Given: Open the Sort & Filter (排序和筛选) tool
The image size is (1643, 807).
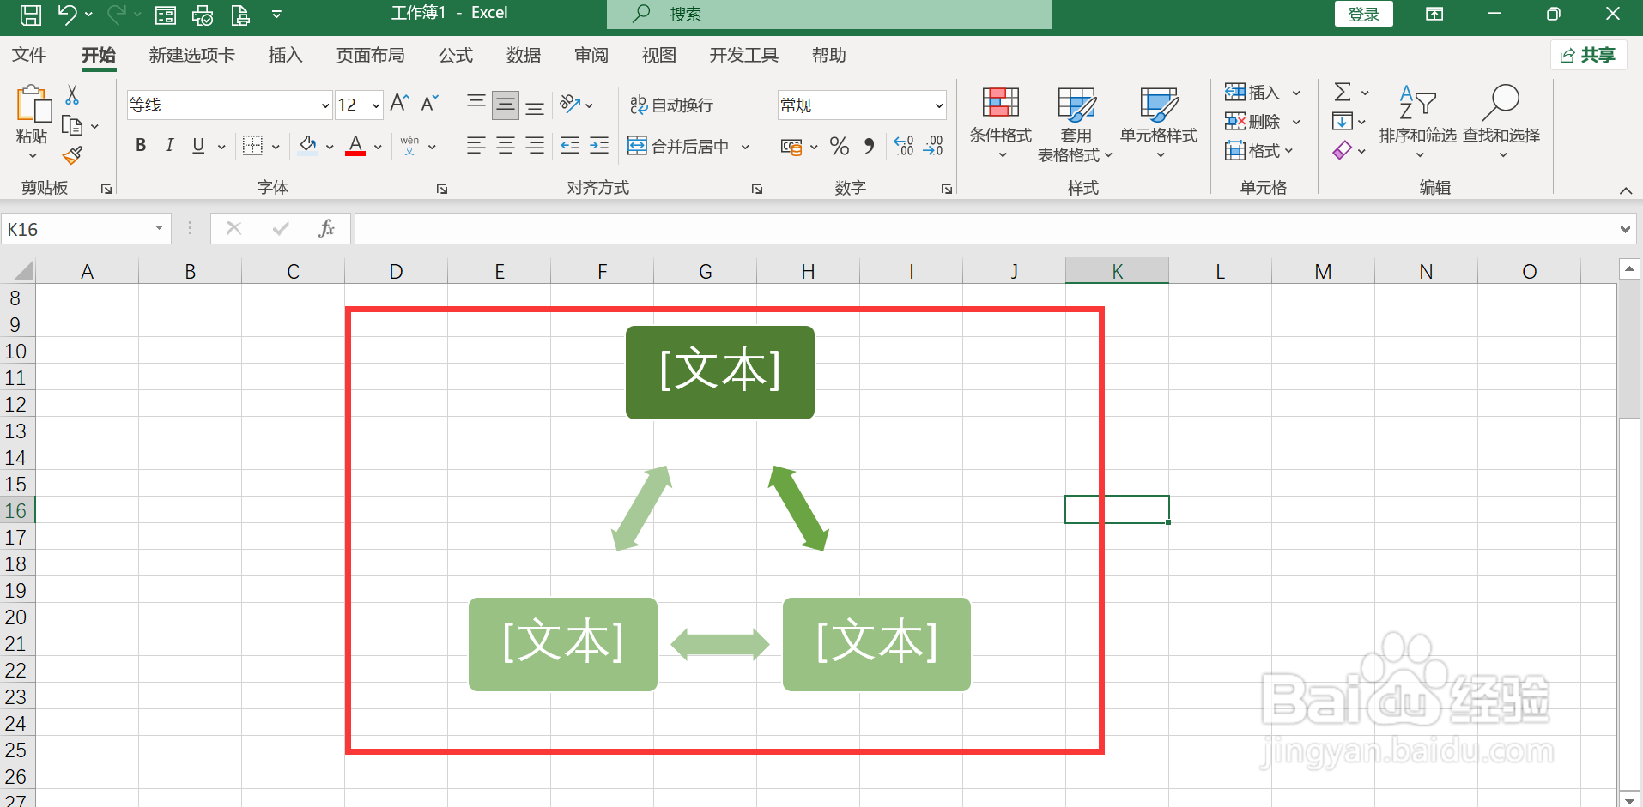Looking at the screenshot, I should [1418, 121].
